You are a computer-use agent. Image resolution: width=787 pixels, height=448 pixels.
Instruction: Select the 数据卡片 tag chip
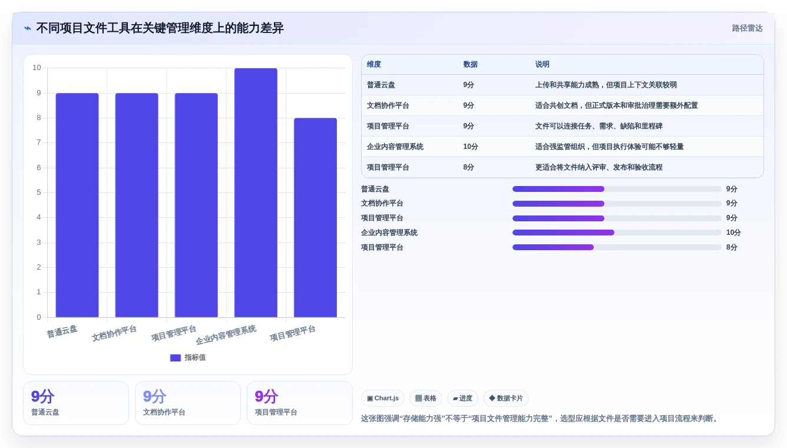pos(506,399)
